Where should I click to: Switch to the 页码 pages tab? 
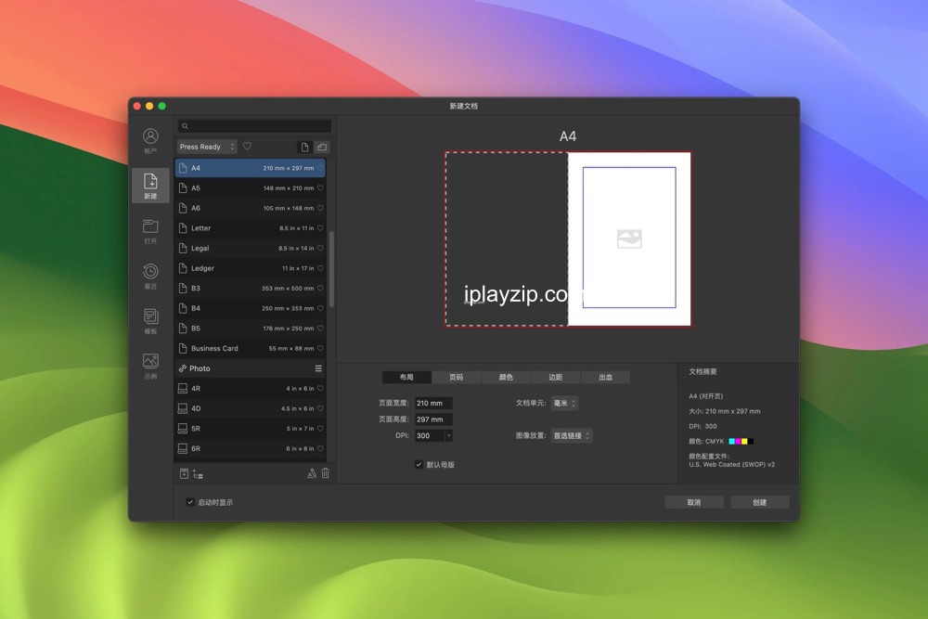[x=457, y=378]
